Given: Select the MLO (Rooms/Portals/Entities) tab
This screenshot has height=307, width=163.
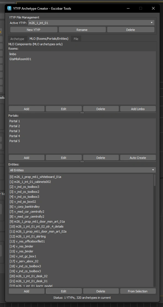Looking at the screenshot, I should [x=49, y=39].
